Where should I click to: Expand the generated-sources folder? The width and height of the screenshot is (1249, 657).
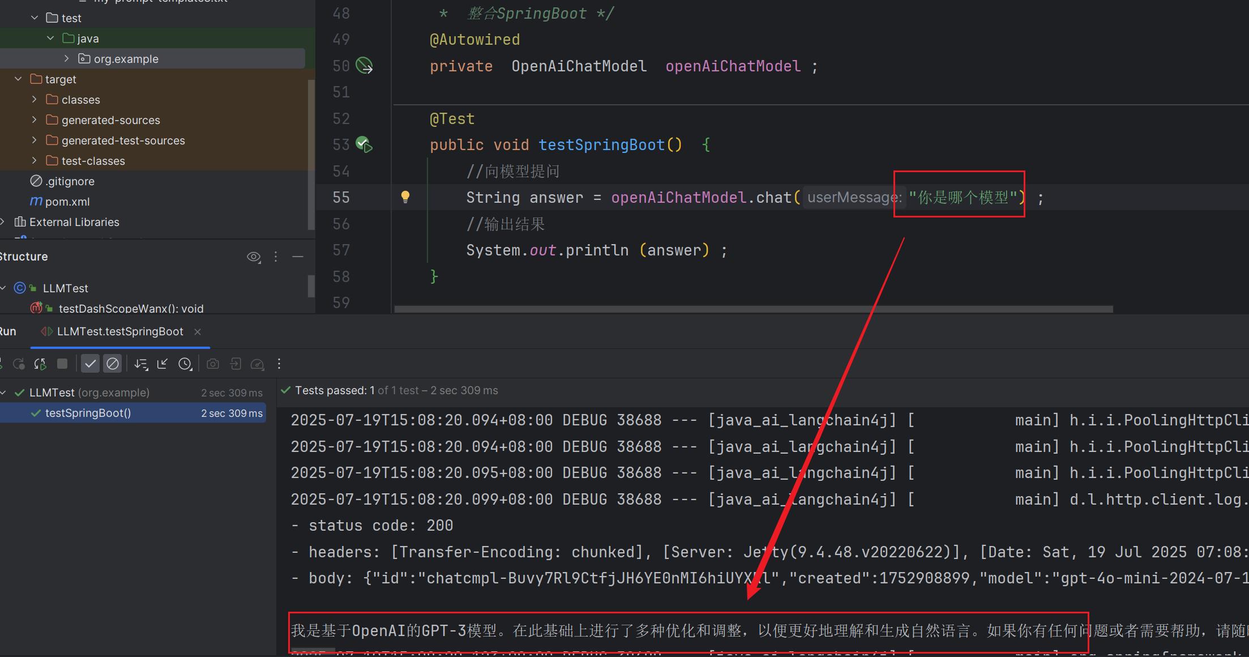(x=34, y=120)
